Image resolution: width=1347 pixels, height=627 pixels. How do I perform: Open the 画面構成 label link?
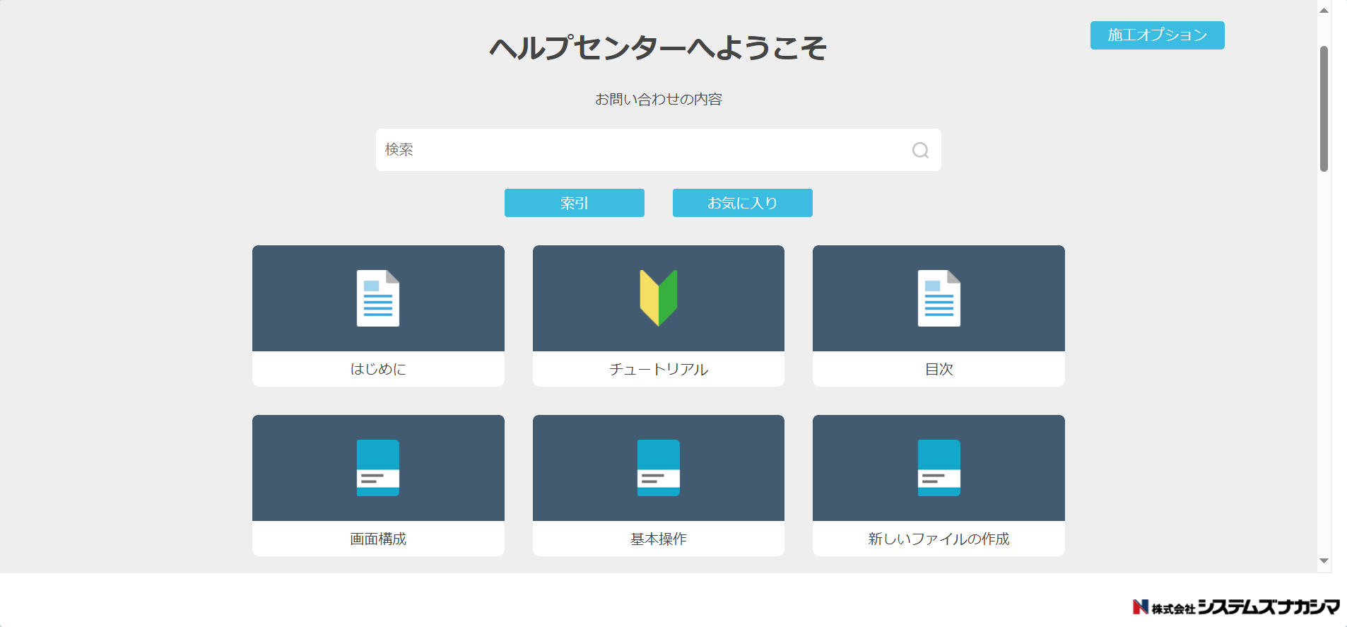(x=378, y=539)
